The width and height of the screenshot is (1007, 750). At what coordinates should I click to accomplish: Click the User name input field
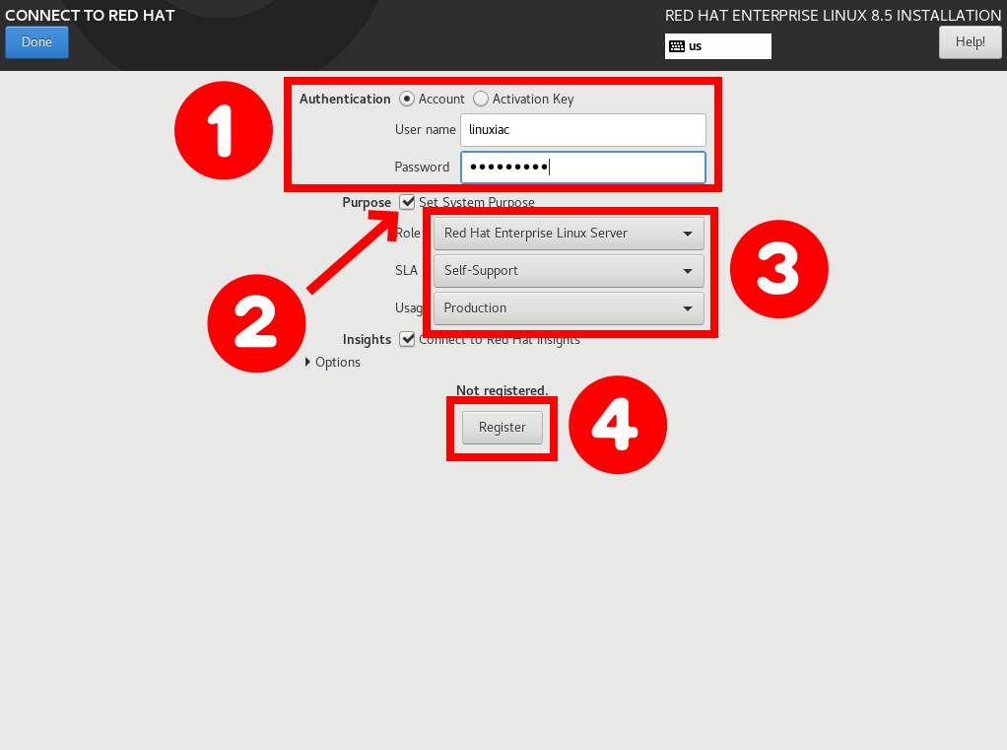pyautogui.click(x=583, y=130)
